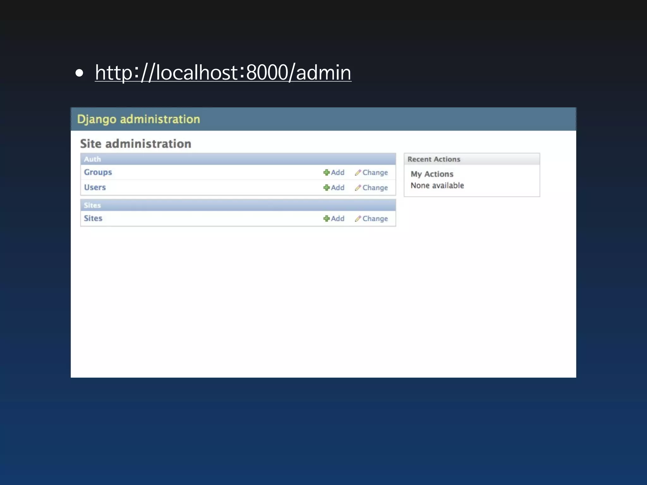This screenshot has width=647, height=485.
Task: Click the pencil icon in the Groups row
Action: pyautogui.click(x=358, y=172)
